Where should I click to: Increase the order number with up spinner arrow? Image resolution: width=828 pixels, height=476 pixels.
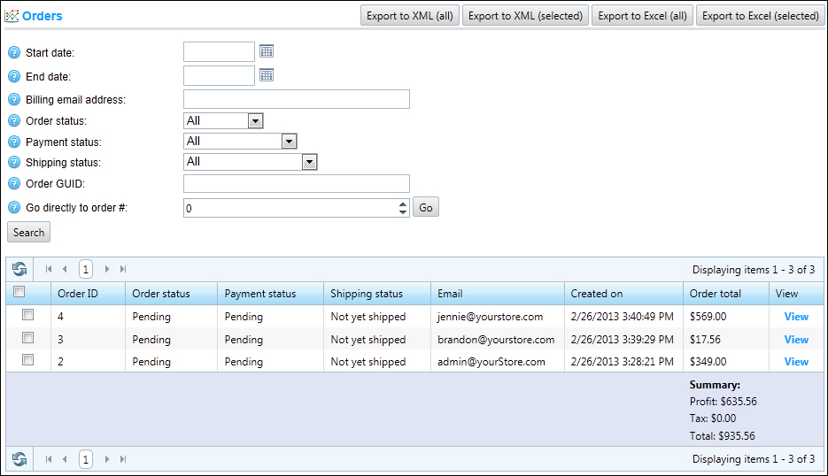click(403, 203)
